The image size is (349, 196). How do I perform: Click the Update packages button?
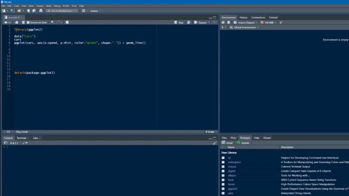243,143
